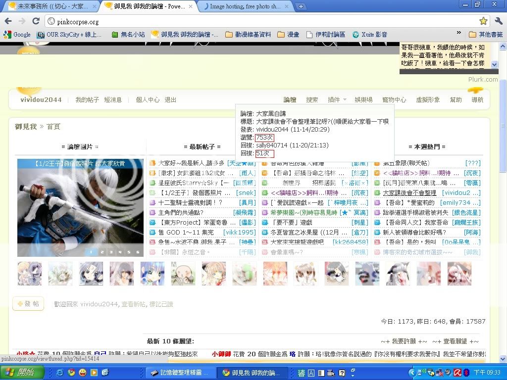Viewport: 507px width, 380px height.
Task: Open 娛樂場 in the navigation bar
Action: click(363, 99)
